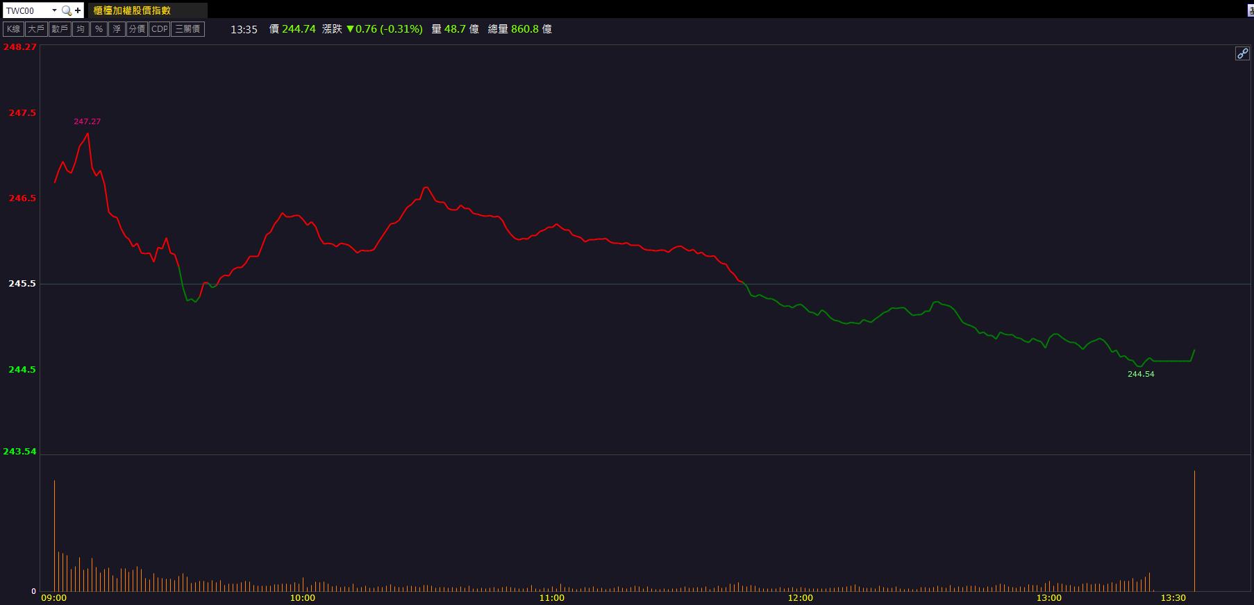Viewport: 1254px width, 605px height.
Task: Toggle the 均 average line button
Action: pos(81,29)
